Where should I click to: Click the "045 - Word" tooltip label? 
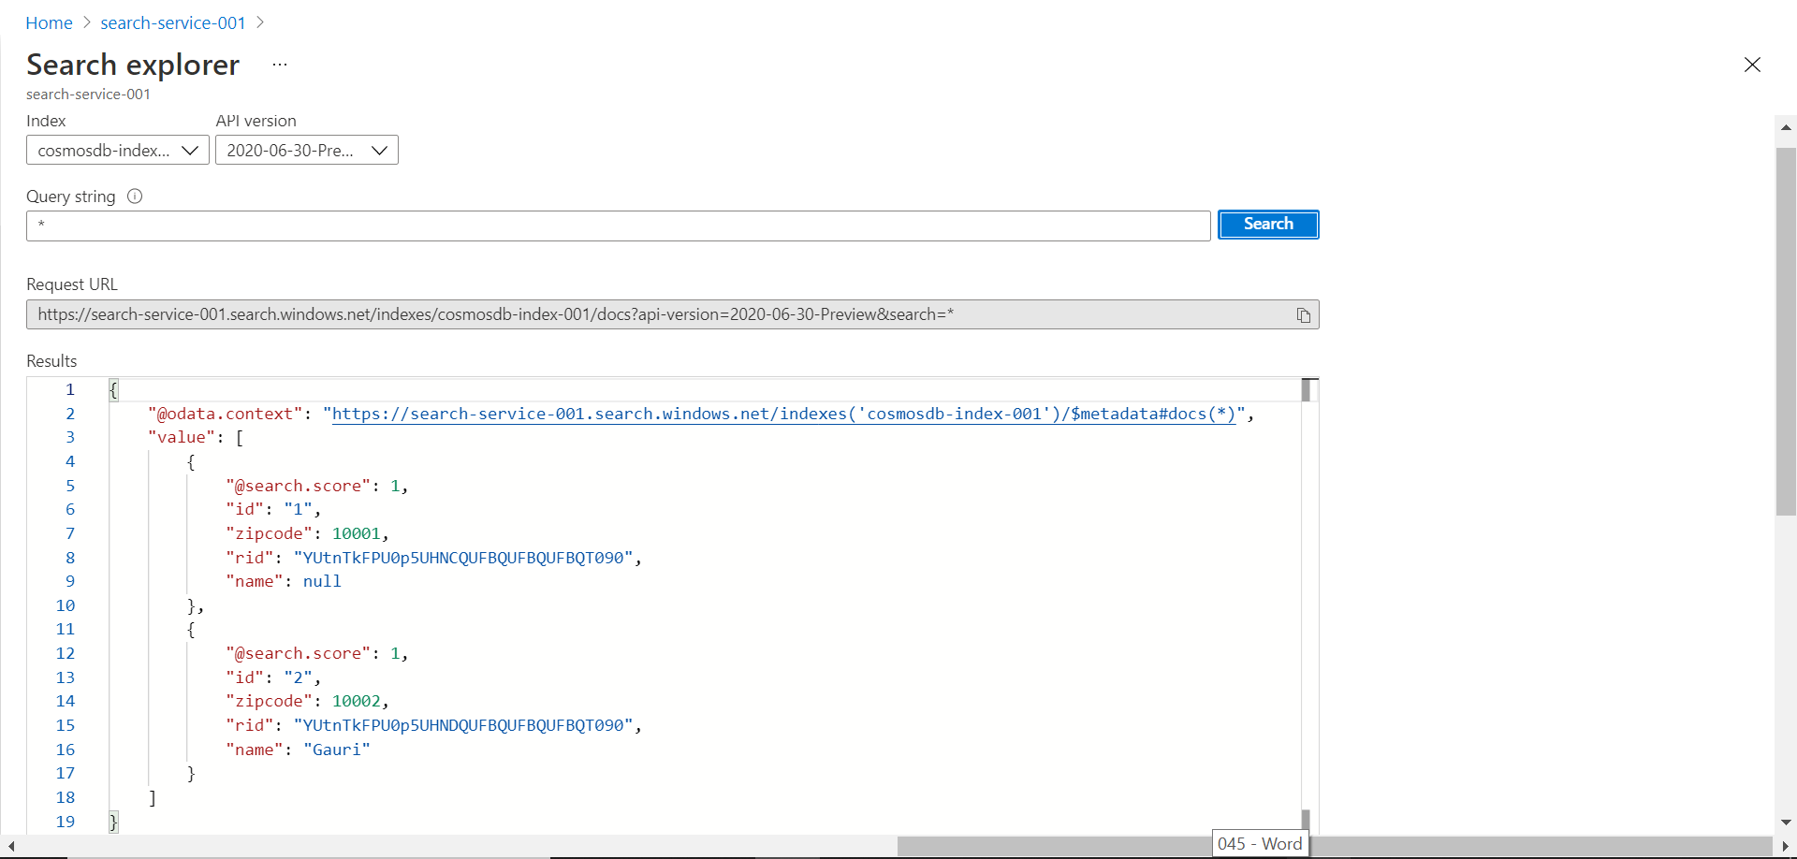(x=1260, y=844)
